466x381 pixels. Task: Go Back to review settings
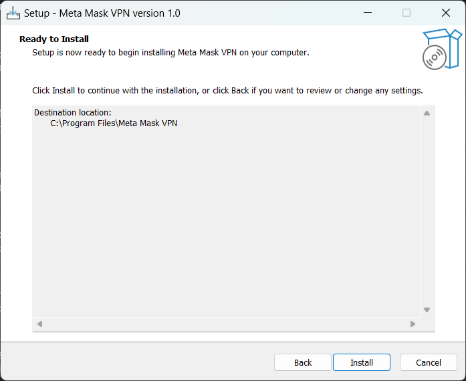[303, 362]
